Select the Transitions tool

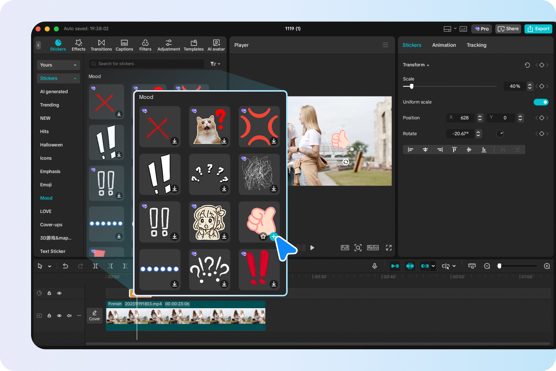point(101,45)
